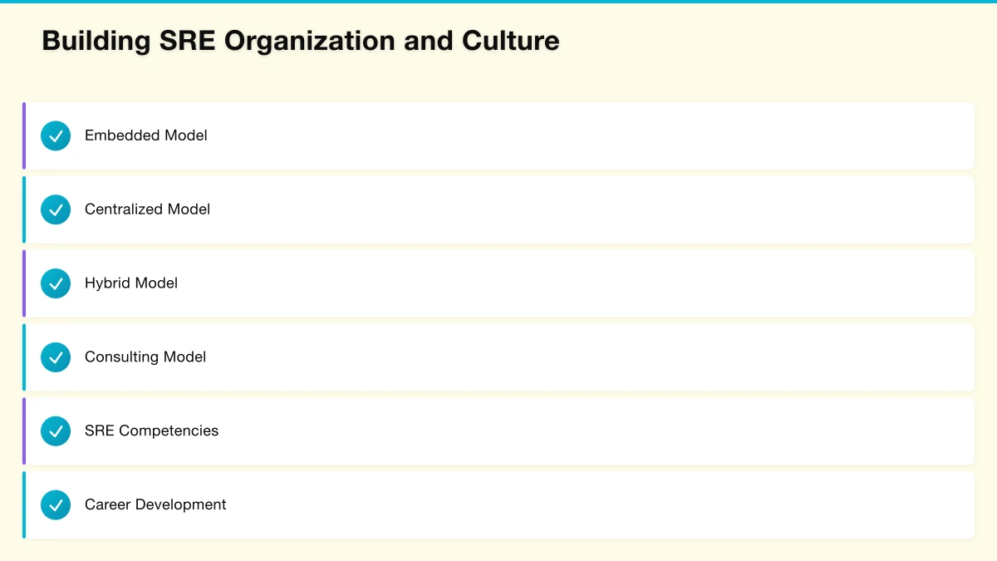Click the 'Career Development' text label

click(155, 504)
